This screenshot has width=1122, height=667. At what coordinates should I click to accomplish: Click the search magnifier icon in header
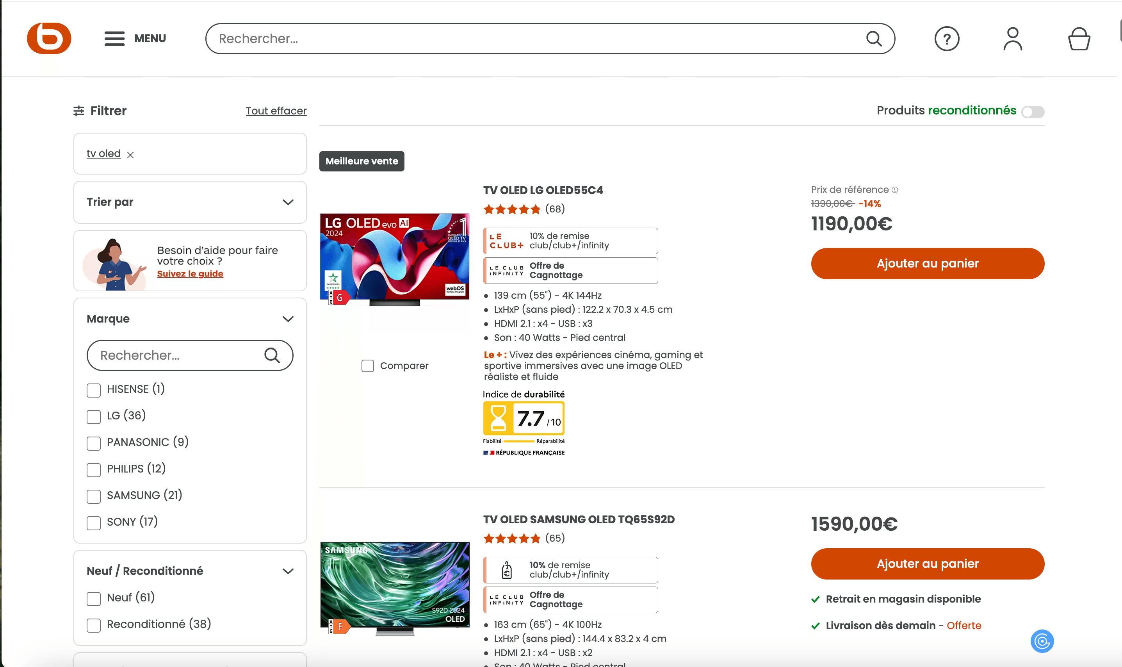click(x=874, y=39)
